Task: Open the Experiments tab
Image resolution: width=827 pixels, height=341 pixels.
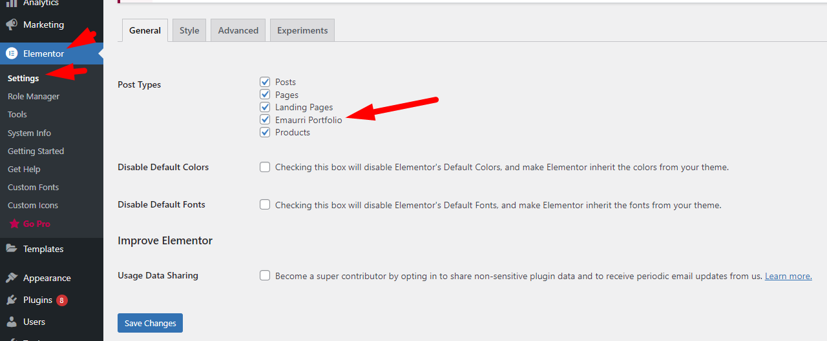Action: [x=302, y=30]
